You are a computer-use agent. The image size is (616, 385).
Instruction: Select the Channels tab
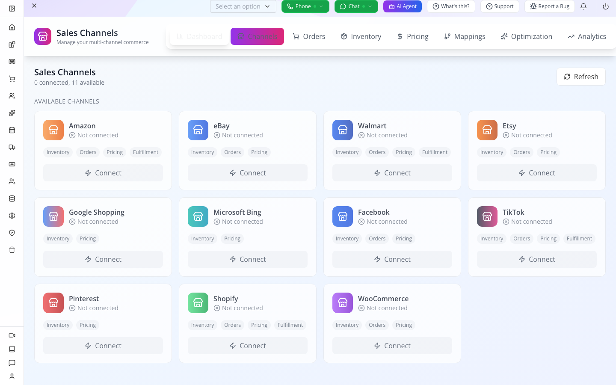point(257,36)
